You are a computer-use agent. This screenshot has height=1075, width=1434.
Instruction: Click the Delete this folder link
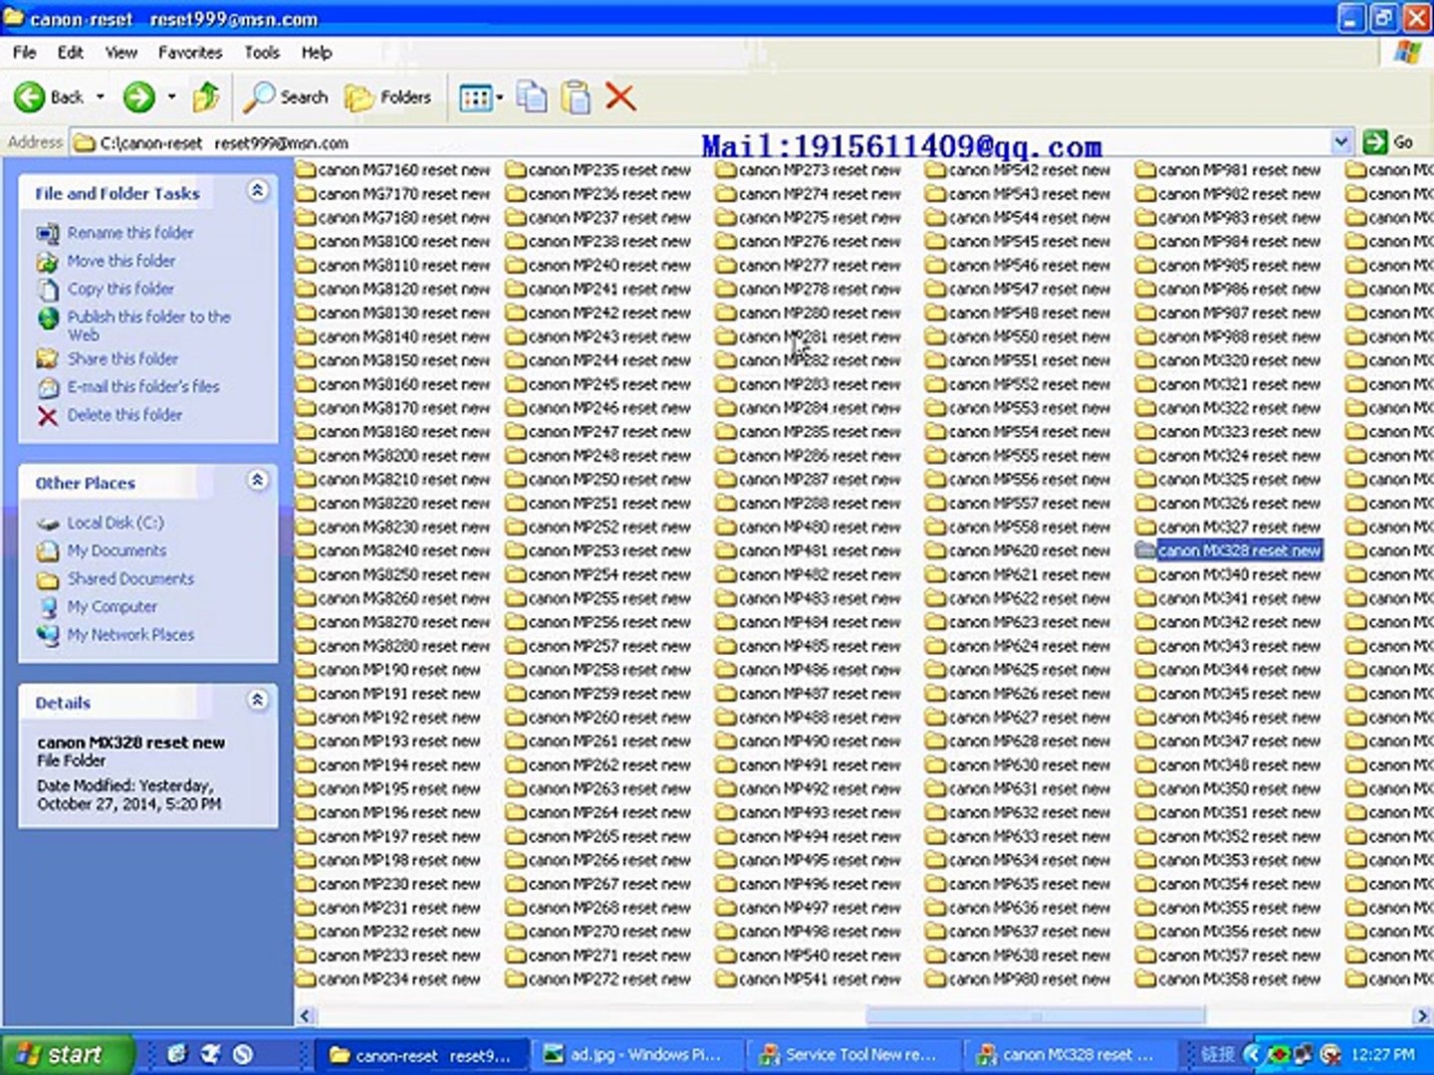point(124,415)
